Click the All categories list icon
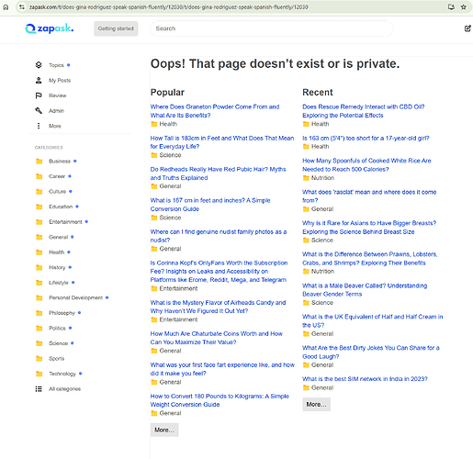Image resolution: width=473 pixels, height=459 pixels. pyautogui.click(x=39, y=389)
